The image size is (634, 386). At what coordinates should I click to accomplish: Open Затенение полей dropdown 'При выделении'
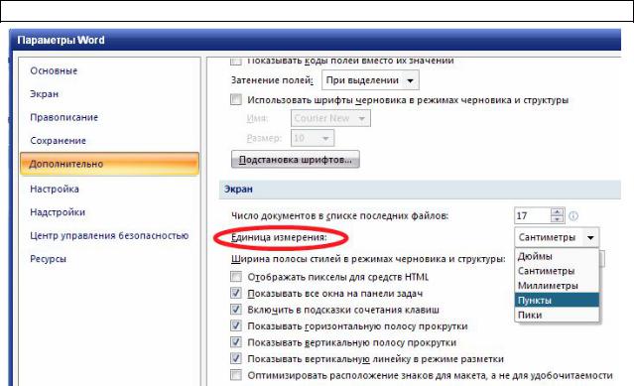370,80
